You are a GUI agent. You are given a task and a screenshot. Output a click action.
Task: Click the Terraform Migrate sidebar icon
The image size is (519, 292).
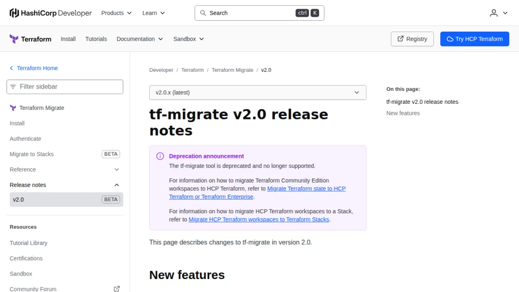pyautogui.click(x=13, y=108)
